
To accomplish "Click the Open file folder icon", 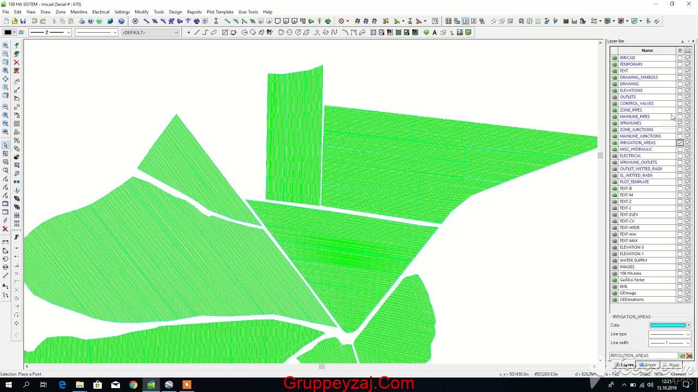I will pyautogui.click(x=15, y=21).
